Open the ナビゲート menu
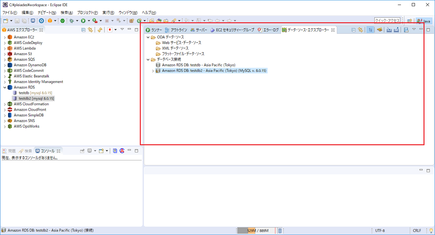Screen dimensions: 435x235 [47, 13]
